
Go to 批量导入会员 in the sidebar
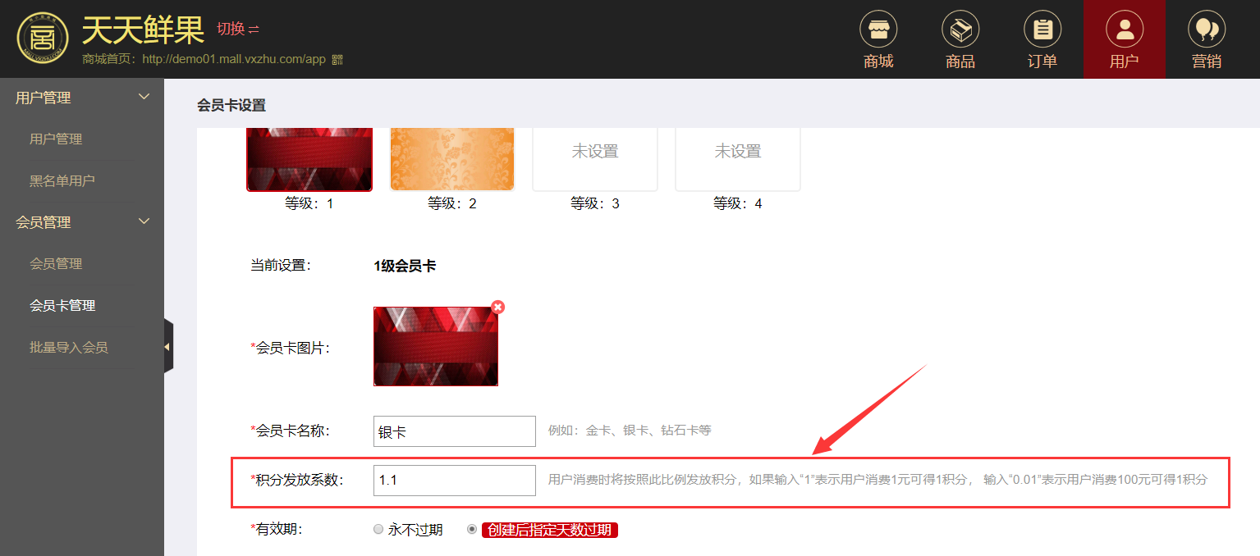click(x=69, y=348)
